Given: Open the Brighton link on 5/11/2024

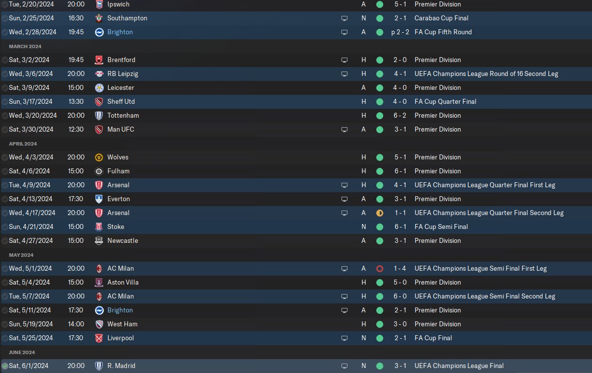Looking at the screenshot, I should [120, 310].
